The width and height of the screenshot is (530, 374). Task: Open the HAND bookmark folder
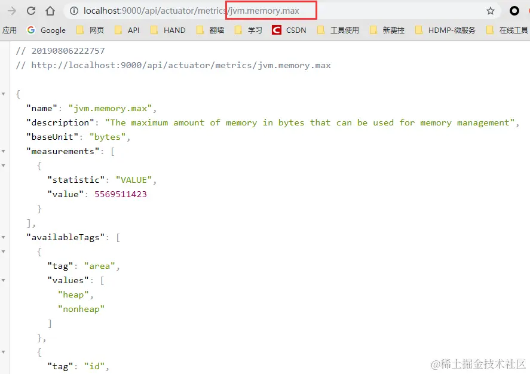pyautogui.click(x=168, y=30)
